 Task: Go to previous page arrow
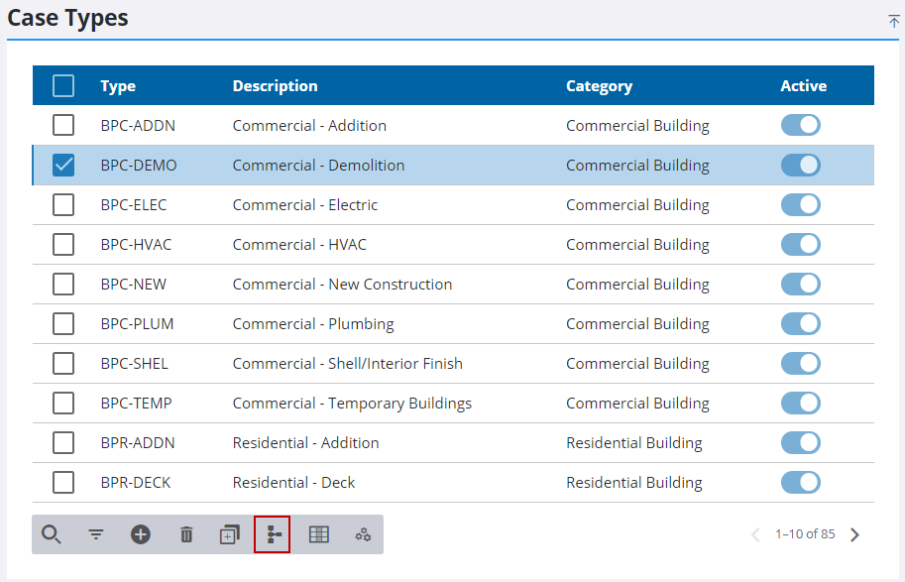click(x=755, y=534)
